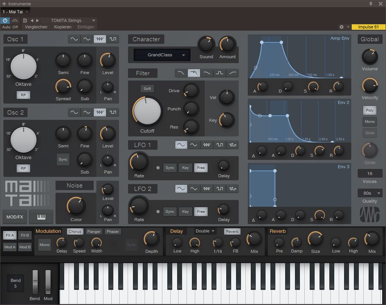The width and height of the screenshot is (386, 305).
Task: Enable Osc 2 Sync
Action: 63,159
